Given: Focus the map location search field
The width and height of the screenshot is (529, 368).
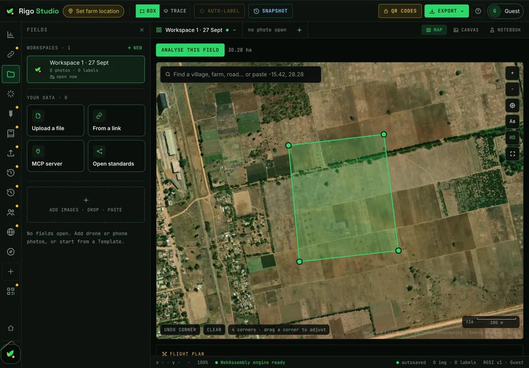Looking at the screenshot, I should pyautogui.click(x=241, y=74).
